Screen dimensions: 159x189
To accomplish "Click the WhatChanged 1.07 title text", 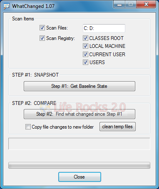I will click(33, 6).
